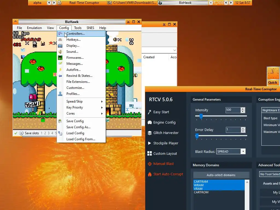Open BizHawk File menu
The width and height of the screenshot is (280, 210).
[19, 28]
